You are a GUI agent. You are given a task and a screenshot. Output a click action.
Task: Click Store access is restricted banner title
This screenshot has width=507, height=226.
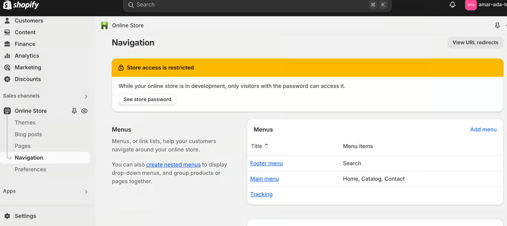(160, 68)
